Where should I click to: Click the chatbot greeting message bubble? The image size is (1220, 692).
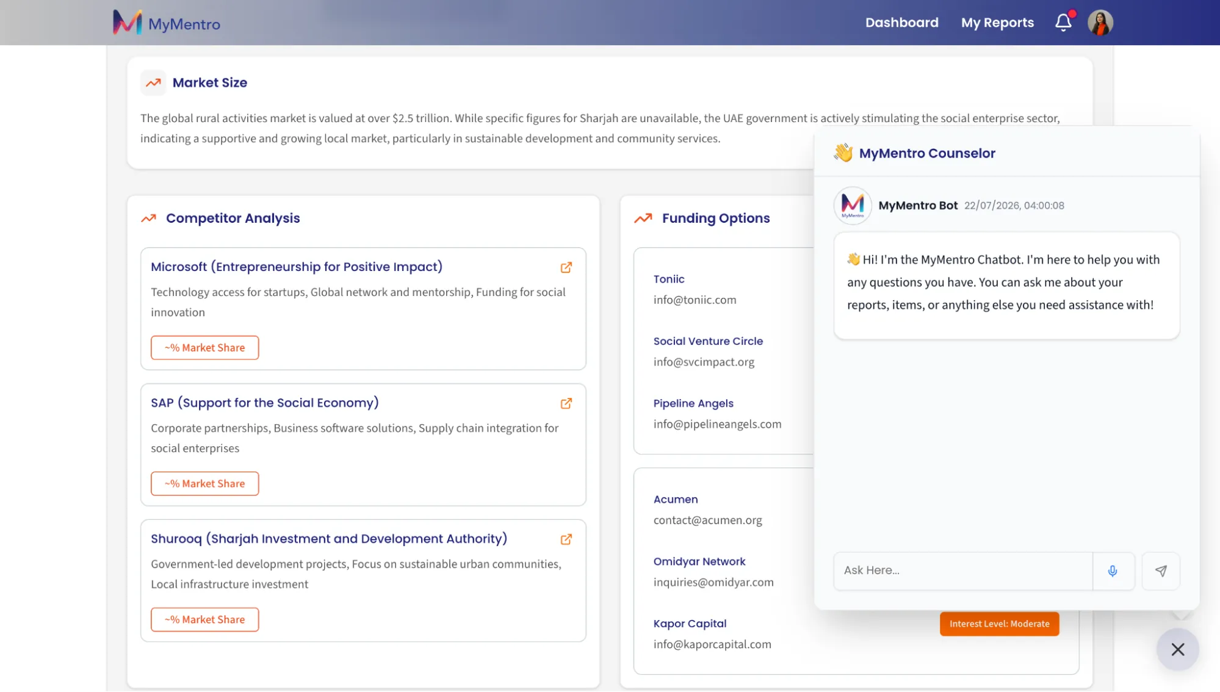(1006, 286)
